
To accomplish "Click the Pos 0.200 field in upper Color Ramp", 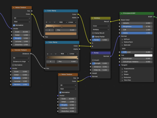I will pos(66,30).
